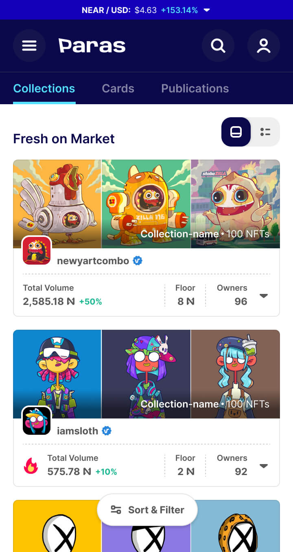Click the flame trending icon

point(31,465)
